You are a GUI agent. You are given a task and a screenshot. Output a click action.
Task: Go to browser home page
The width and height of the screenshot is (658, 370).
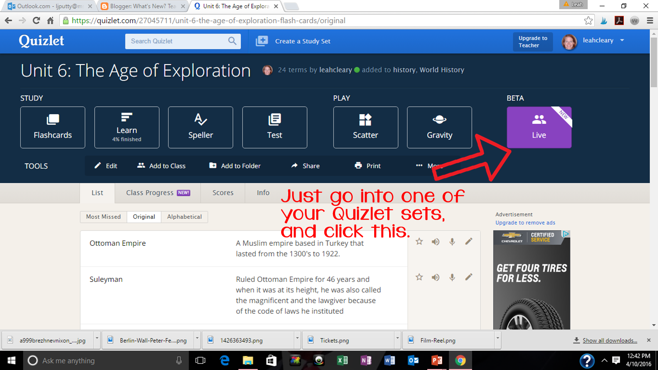pyautogui.click(x=50, y=21)
